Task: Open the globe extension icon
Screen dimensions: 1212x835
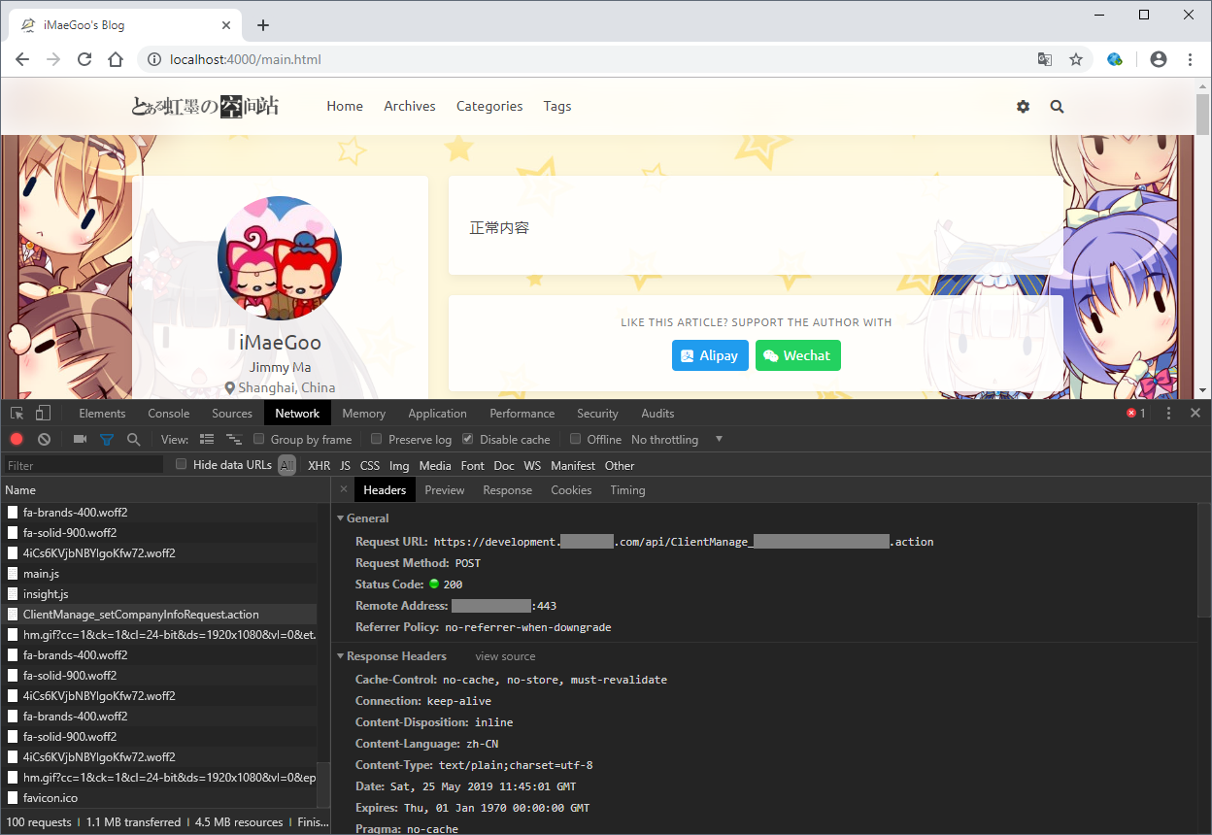Action: coord(1115,59)
